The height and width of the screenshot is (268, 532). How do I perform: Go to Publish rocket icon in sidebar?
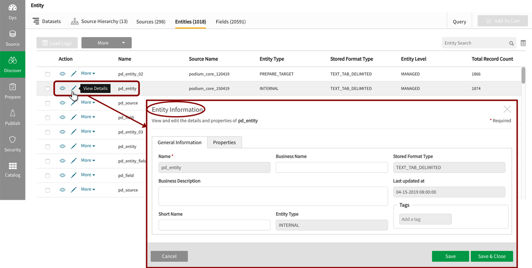[12, 114]
